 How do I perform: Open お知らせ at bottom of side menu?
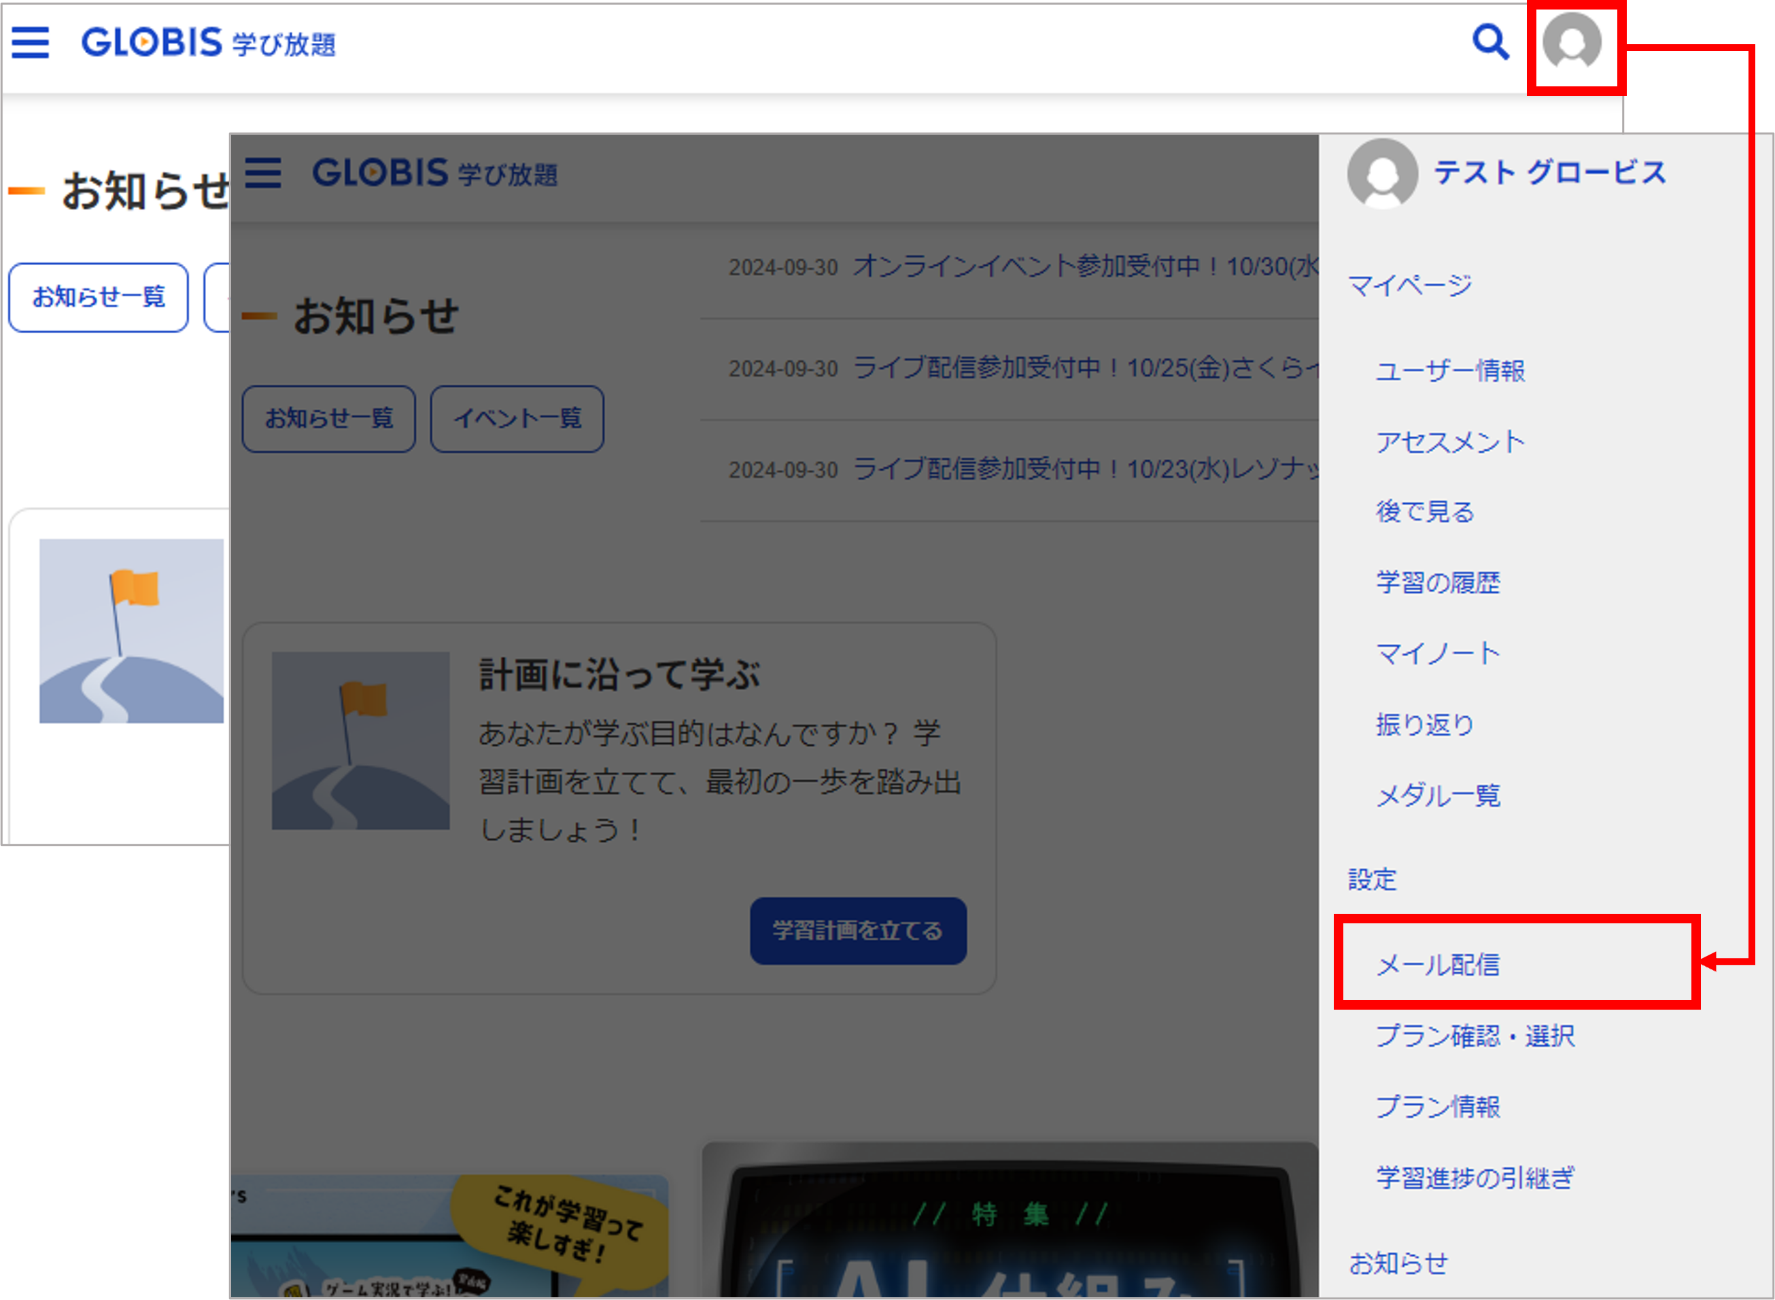[1397, 1263]
